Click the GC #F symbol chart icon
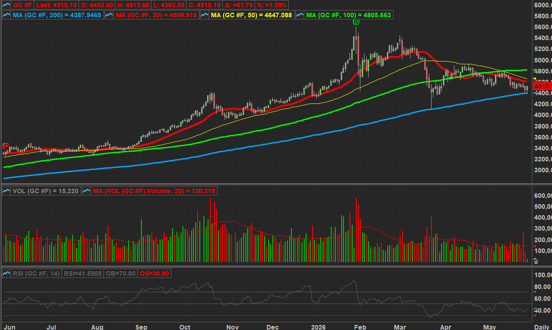 [x=6, y=4]
